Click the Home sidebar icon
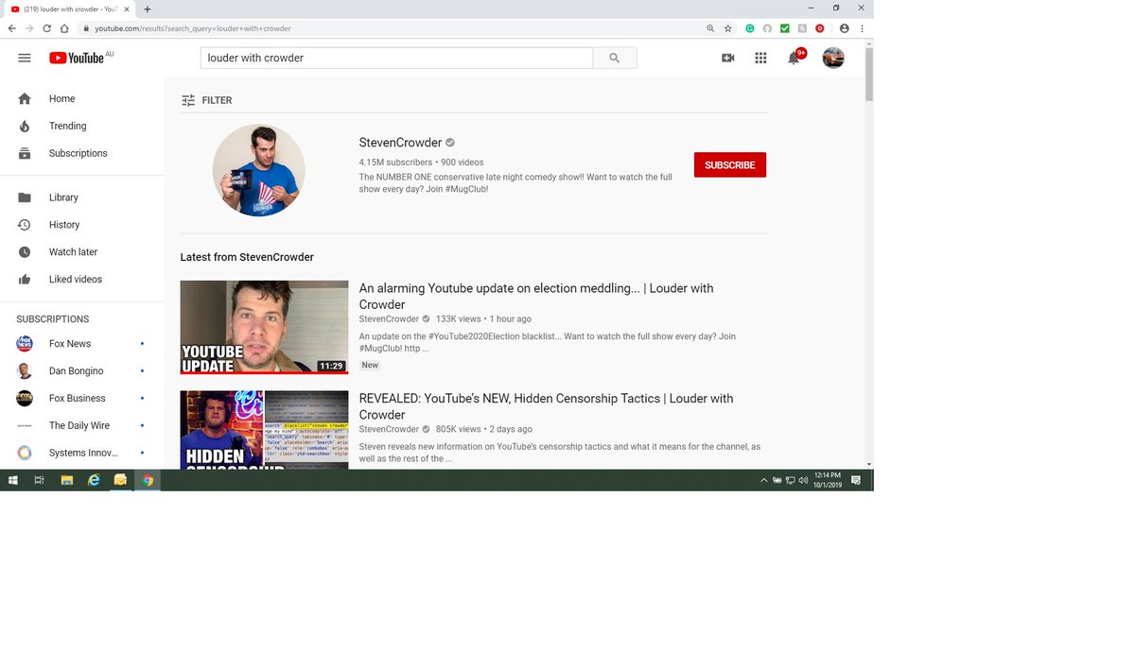The height and width of the screenshot is (669, 1135). pyautogui.click(x=25, y=98)
